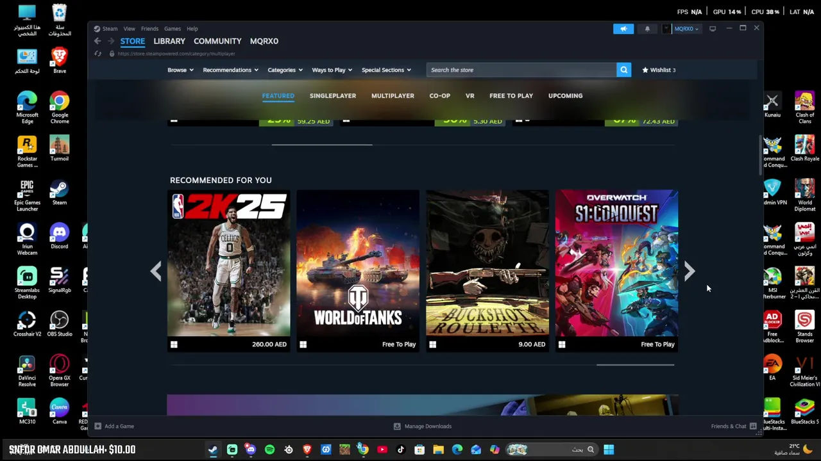821x461 pixels.
Task: Open the NBA 2K25 game card
Action: (228, 271)
